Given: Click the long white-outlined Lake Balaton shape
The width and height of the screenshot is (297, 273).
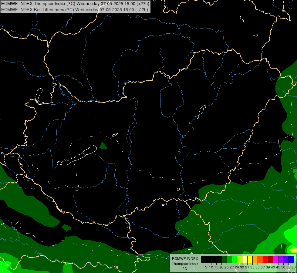Looking at the screenshot, I should (x=77, y=157).
